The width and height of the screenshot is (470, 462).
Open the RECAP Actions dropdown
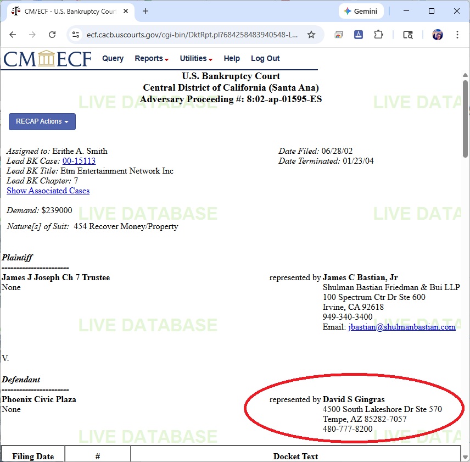[42, 121]
